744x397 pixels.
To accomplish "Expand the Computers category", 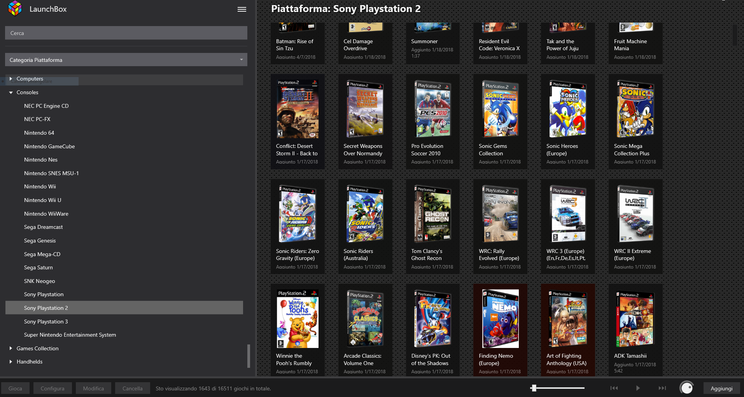I will pyautogui.click(x=11, y=79).
